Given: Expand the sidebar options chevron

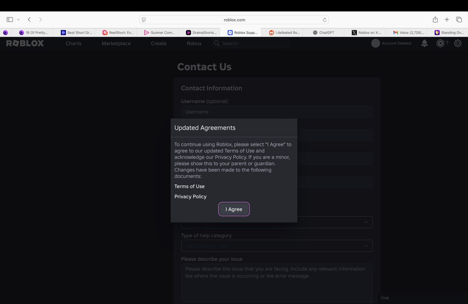Looking at the screenshot, I should (18, 19).
